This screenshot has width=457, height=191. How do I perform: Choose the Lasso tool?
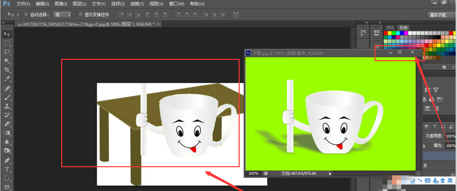(7, 52)
